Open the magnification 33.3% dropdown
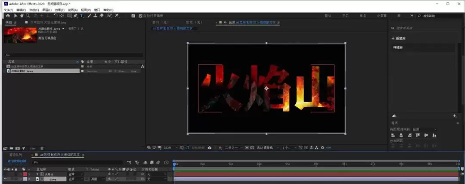The height and width of the screenshot is (184, 465). click(x=170, y=147)
